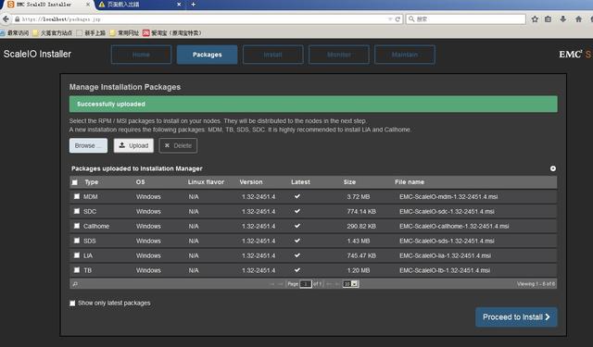593x347 pixels.
Task: Open a new tab with the plus button
Action: [194, 5]
